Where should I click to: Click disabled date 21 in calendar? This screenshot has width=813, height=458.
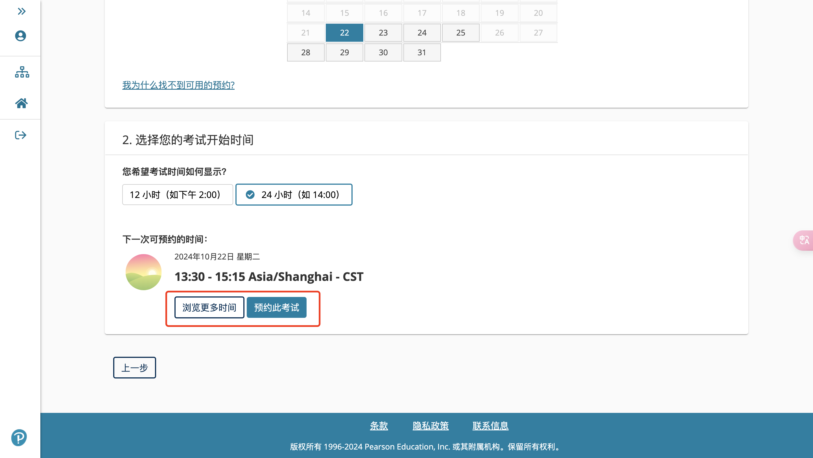coord(305,33)
